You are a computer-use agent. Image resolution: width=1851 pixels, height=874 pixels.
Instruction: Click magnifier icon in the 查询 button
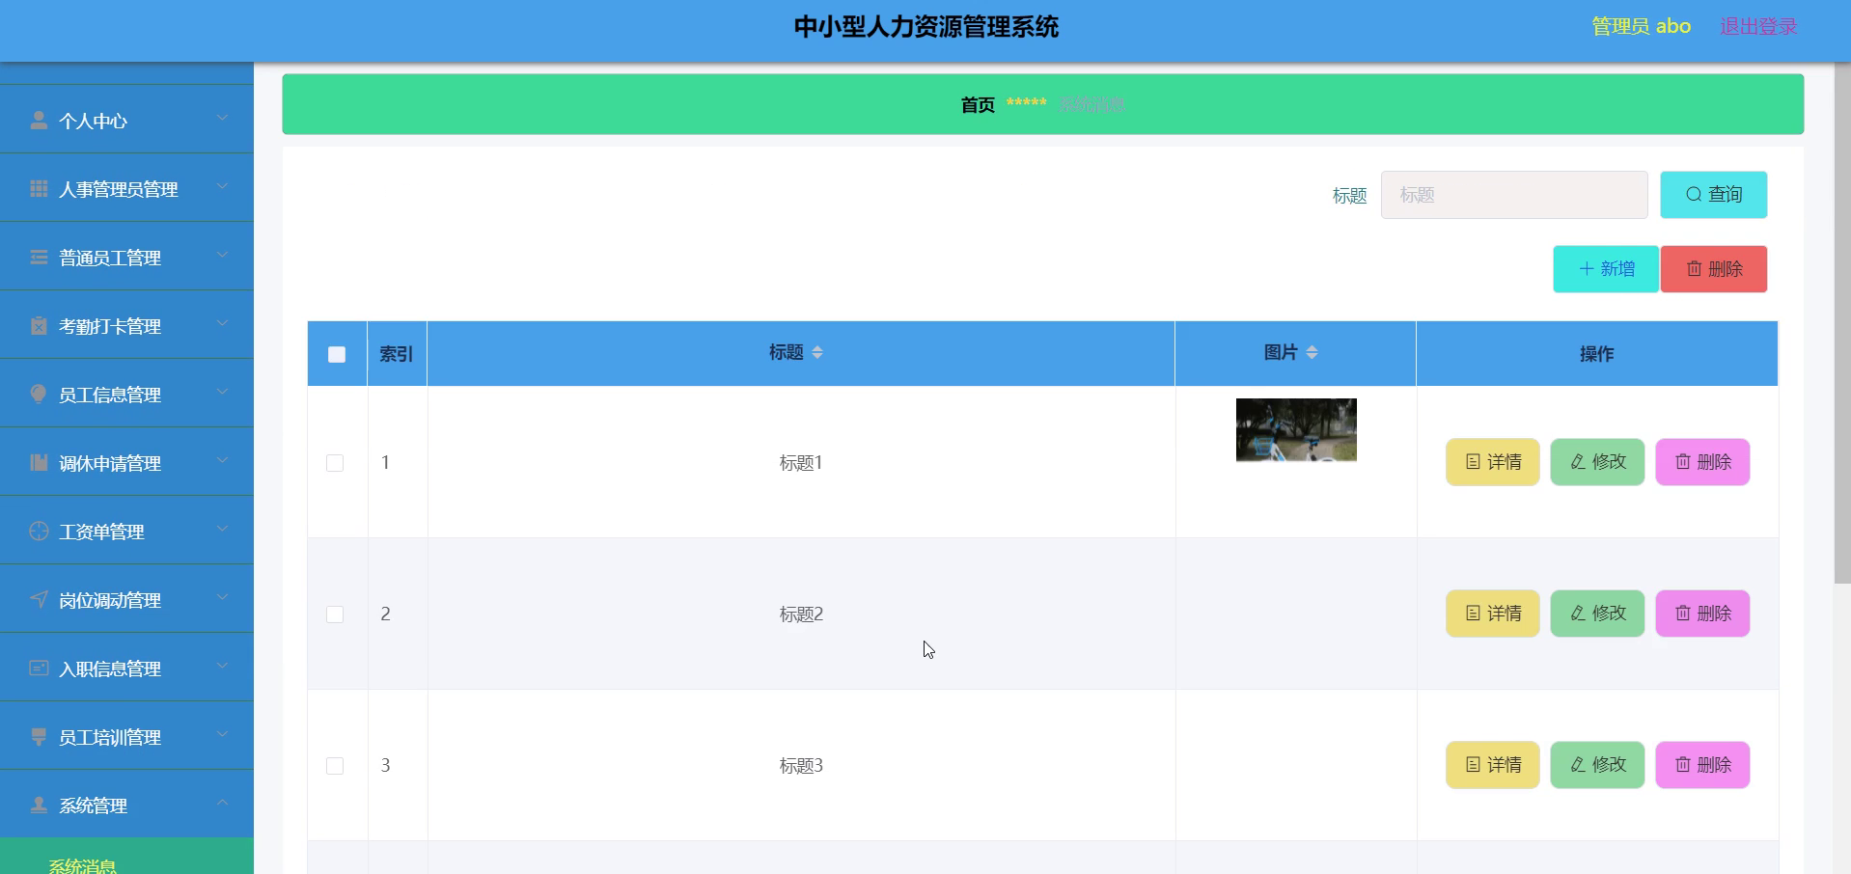pyautogui.click(x=1694, y=195)
